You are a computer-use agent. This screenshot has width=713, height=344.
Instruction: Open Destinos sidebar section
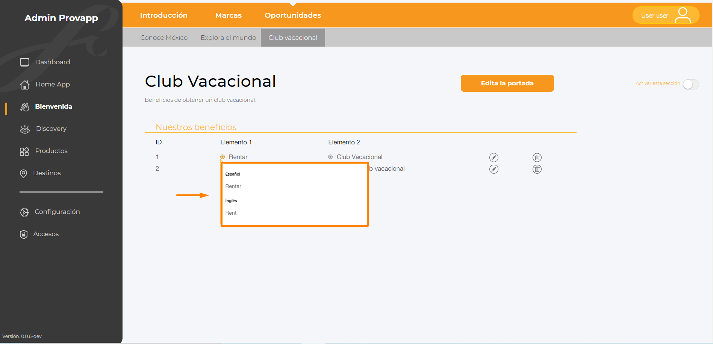[x=47, y=173]
